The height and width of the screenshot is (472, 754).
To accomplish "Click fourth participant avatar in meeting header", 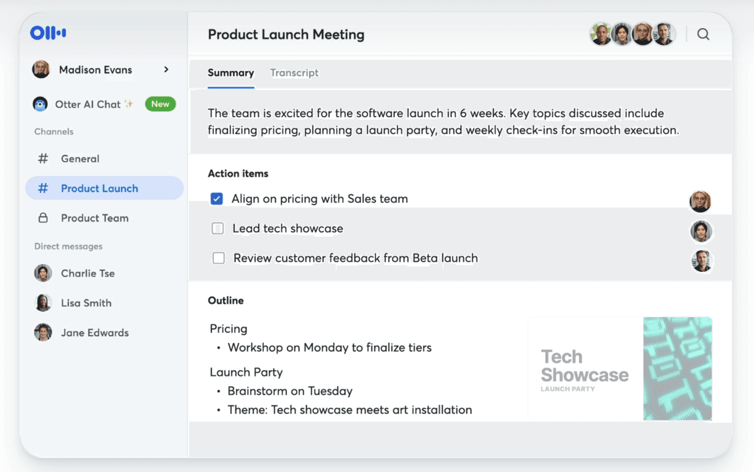I will 664,34.
